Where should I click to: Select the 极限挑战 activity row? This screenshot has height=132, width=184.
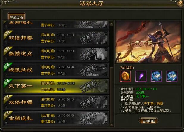point(56,70)
